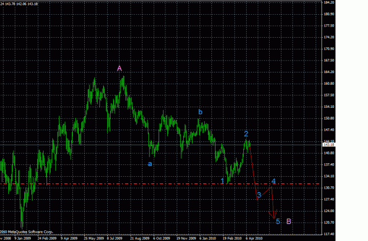Click the 170.90 price scale label
Viewport: 368px width, 241px height.
[329, 49]
